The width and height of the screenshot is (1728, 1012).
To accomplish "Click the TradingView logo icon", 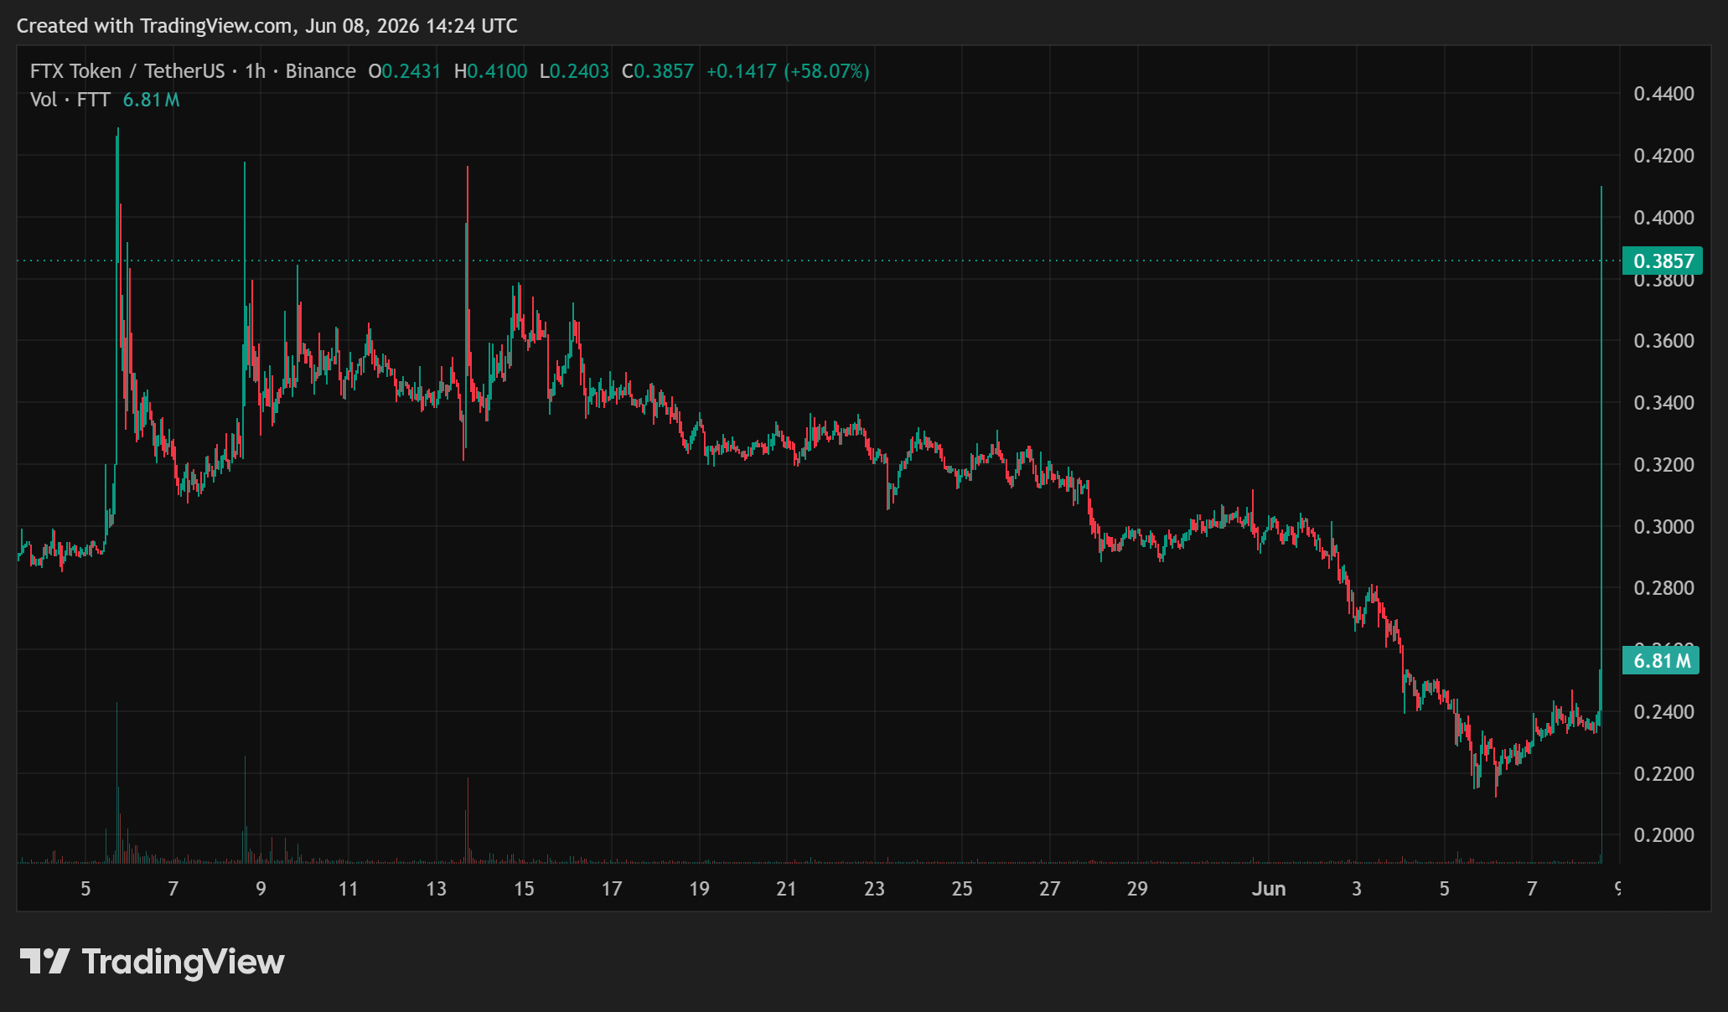I will 44,961.
